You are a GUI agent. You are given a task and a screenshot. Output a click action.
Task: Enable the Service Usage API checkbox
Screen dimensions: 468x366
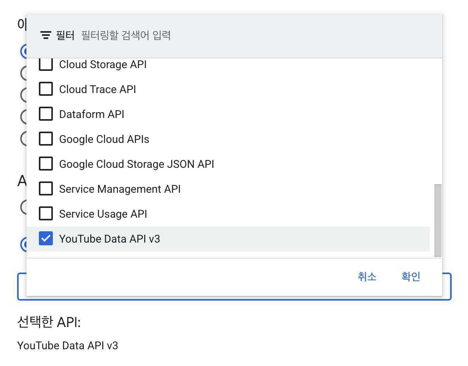click(x=46, y=214)
